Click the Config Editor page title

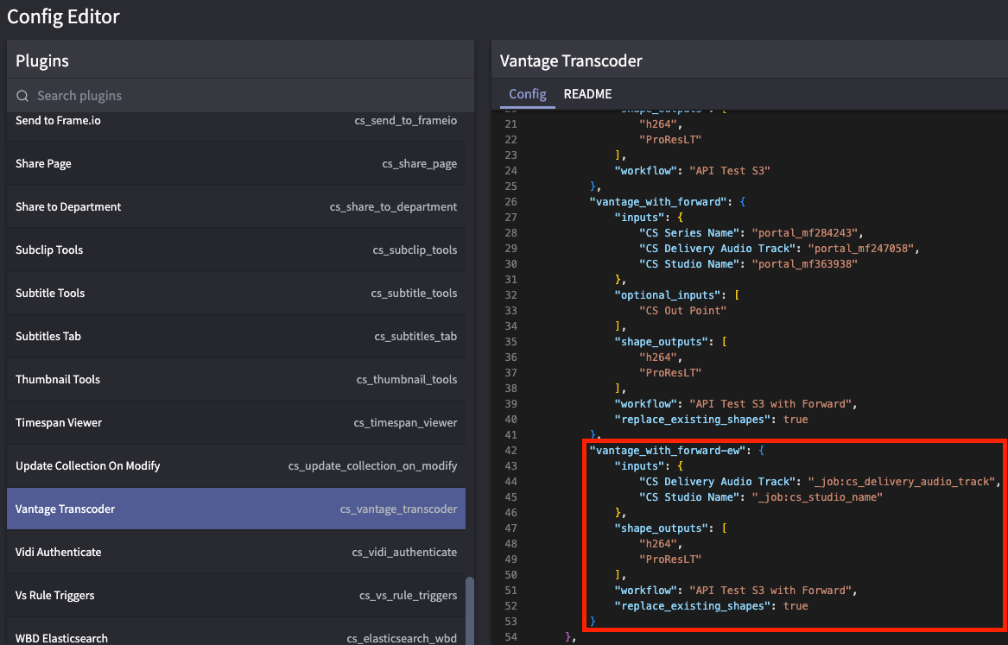click(63, 16)
